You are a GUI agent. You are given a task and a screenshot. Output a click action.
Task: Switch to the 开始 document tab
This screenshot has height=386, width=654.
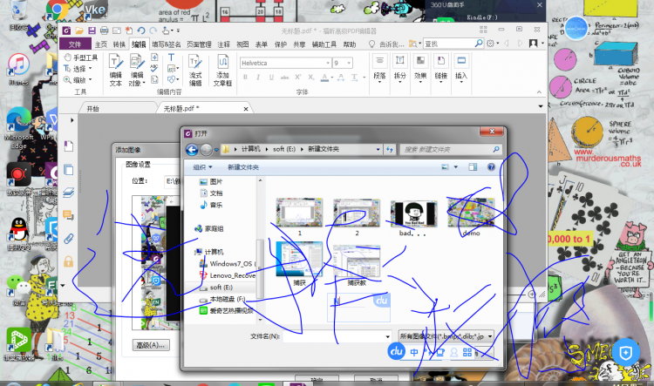(92, 108)
